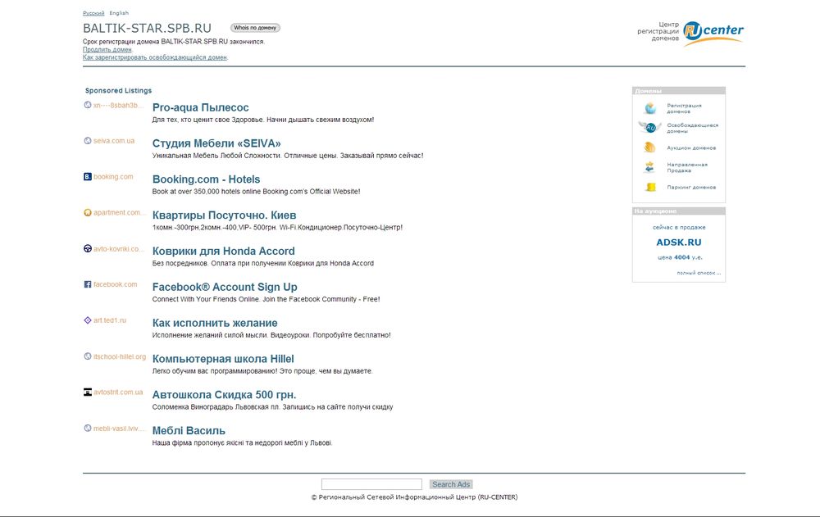Screen dimensions: 820x517
Task: Open полный список auction link
Action: (x=699, y=273)
